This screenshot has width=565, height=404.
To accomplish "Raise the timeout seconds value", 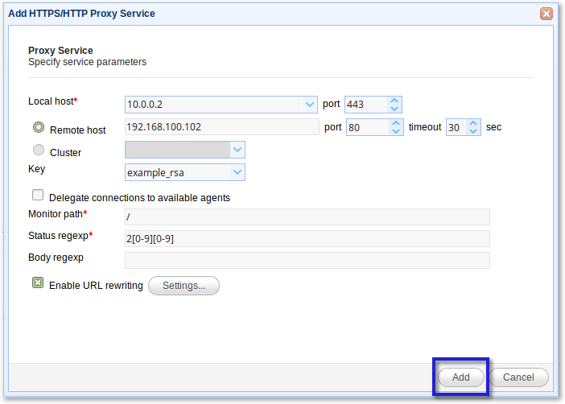I will click(x=473, y=123).
